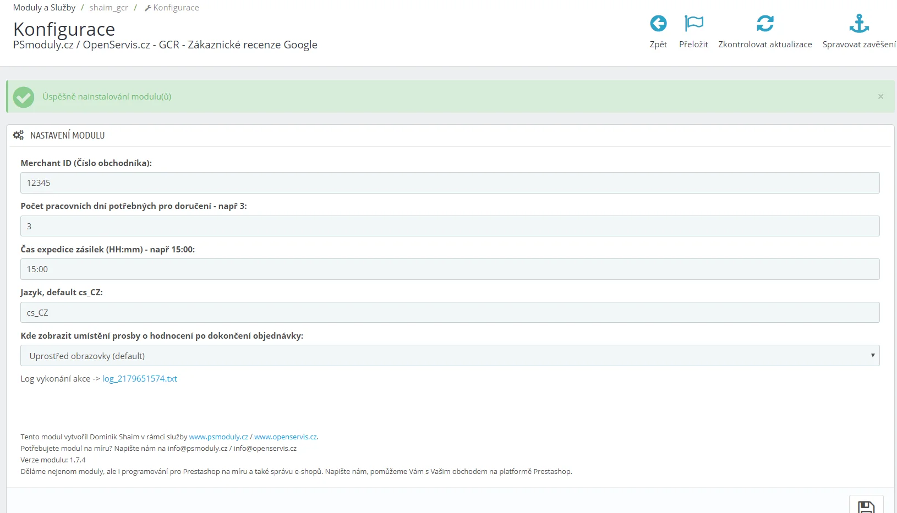Image resolution: width=897 pixels, height=513 pixels.
Task: Visit the www.psmoduly.cz link
Action: pos(218,437)
